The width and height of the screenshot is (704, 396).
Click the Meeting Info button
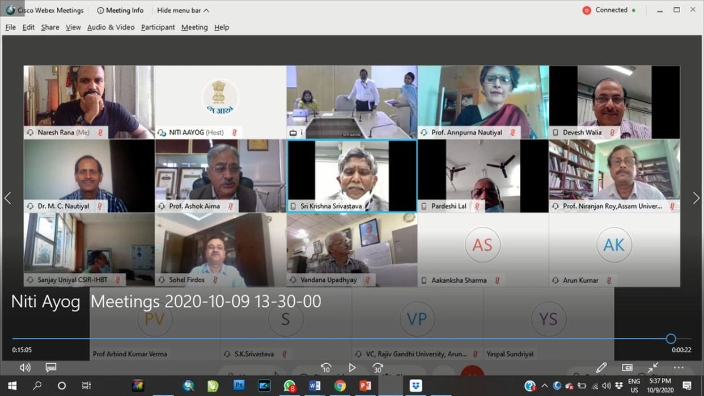(120, 10)
